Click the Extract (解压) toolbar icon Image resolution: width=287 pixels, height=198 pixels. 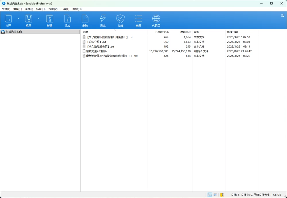point(28,19)
